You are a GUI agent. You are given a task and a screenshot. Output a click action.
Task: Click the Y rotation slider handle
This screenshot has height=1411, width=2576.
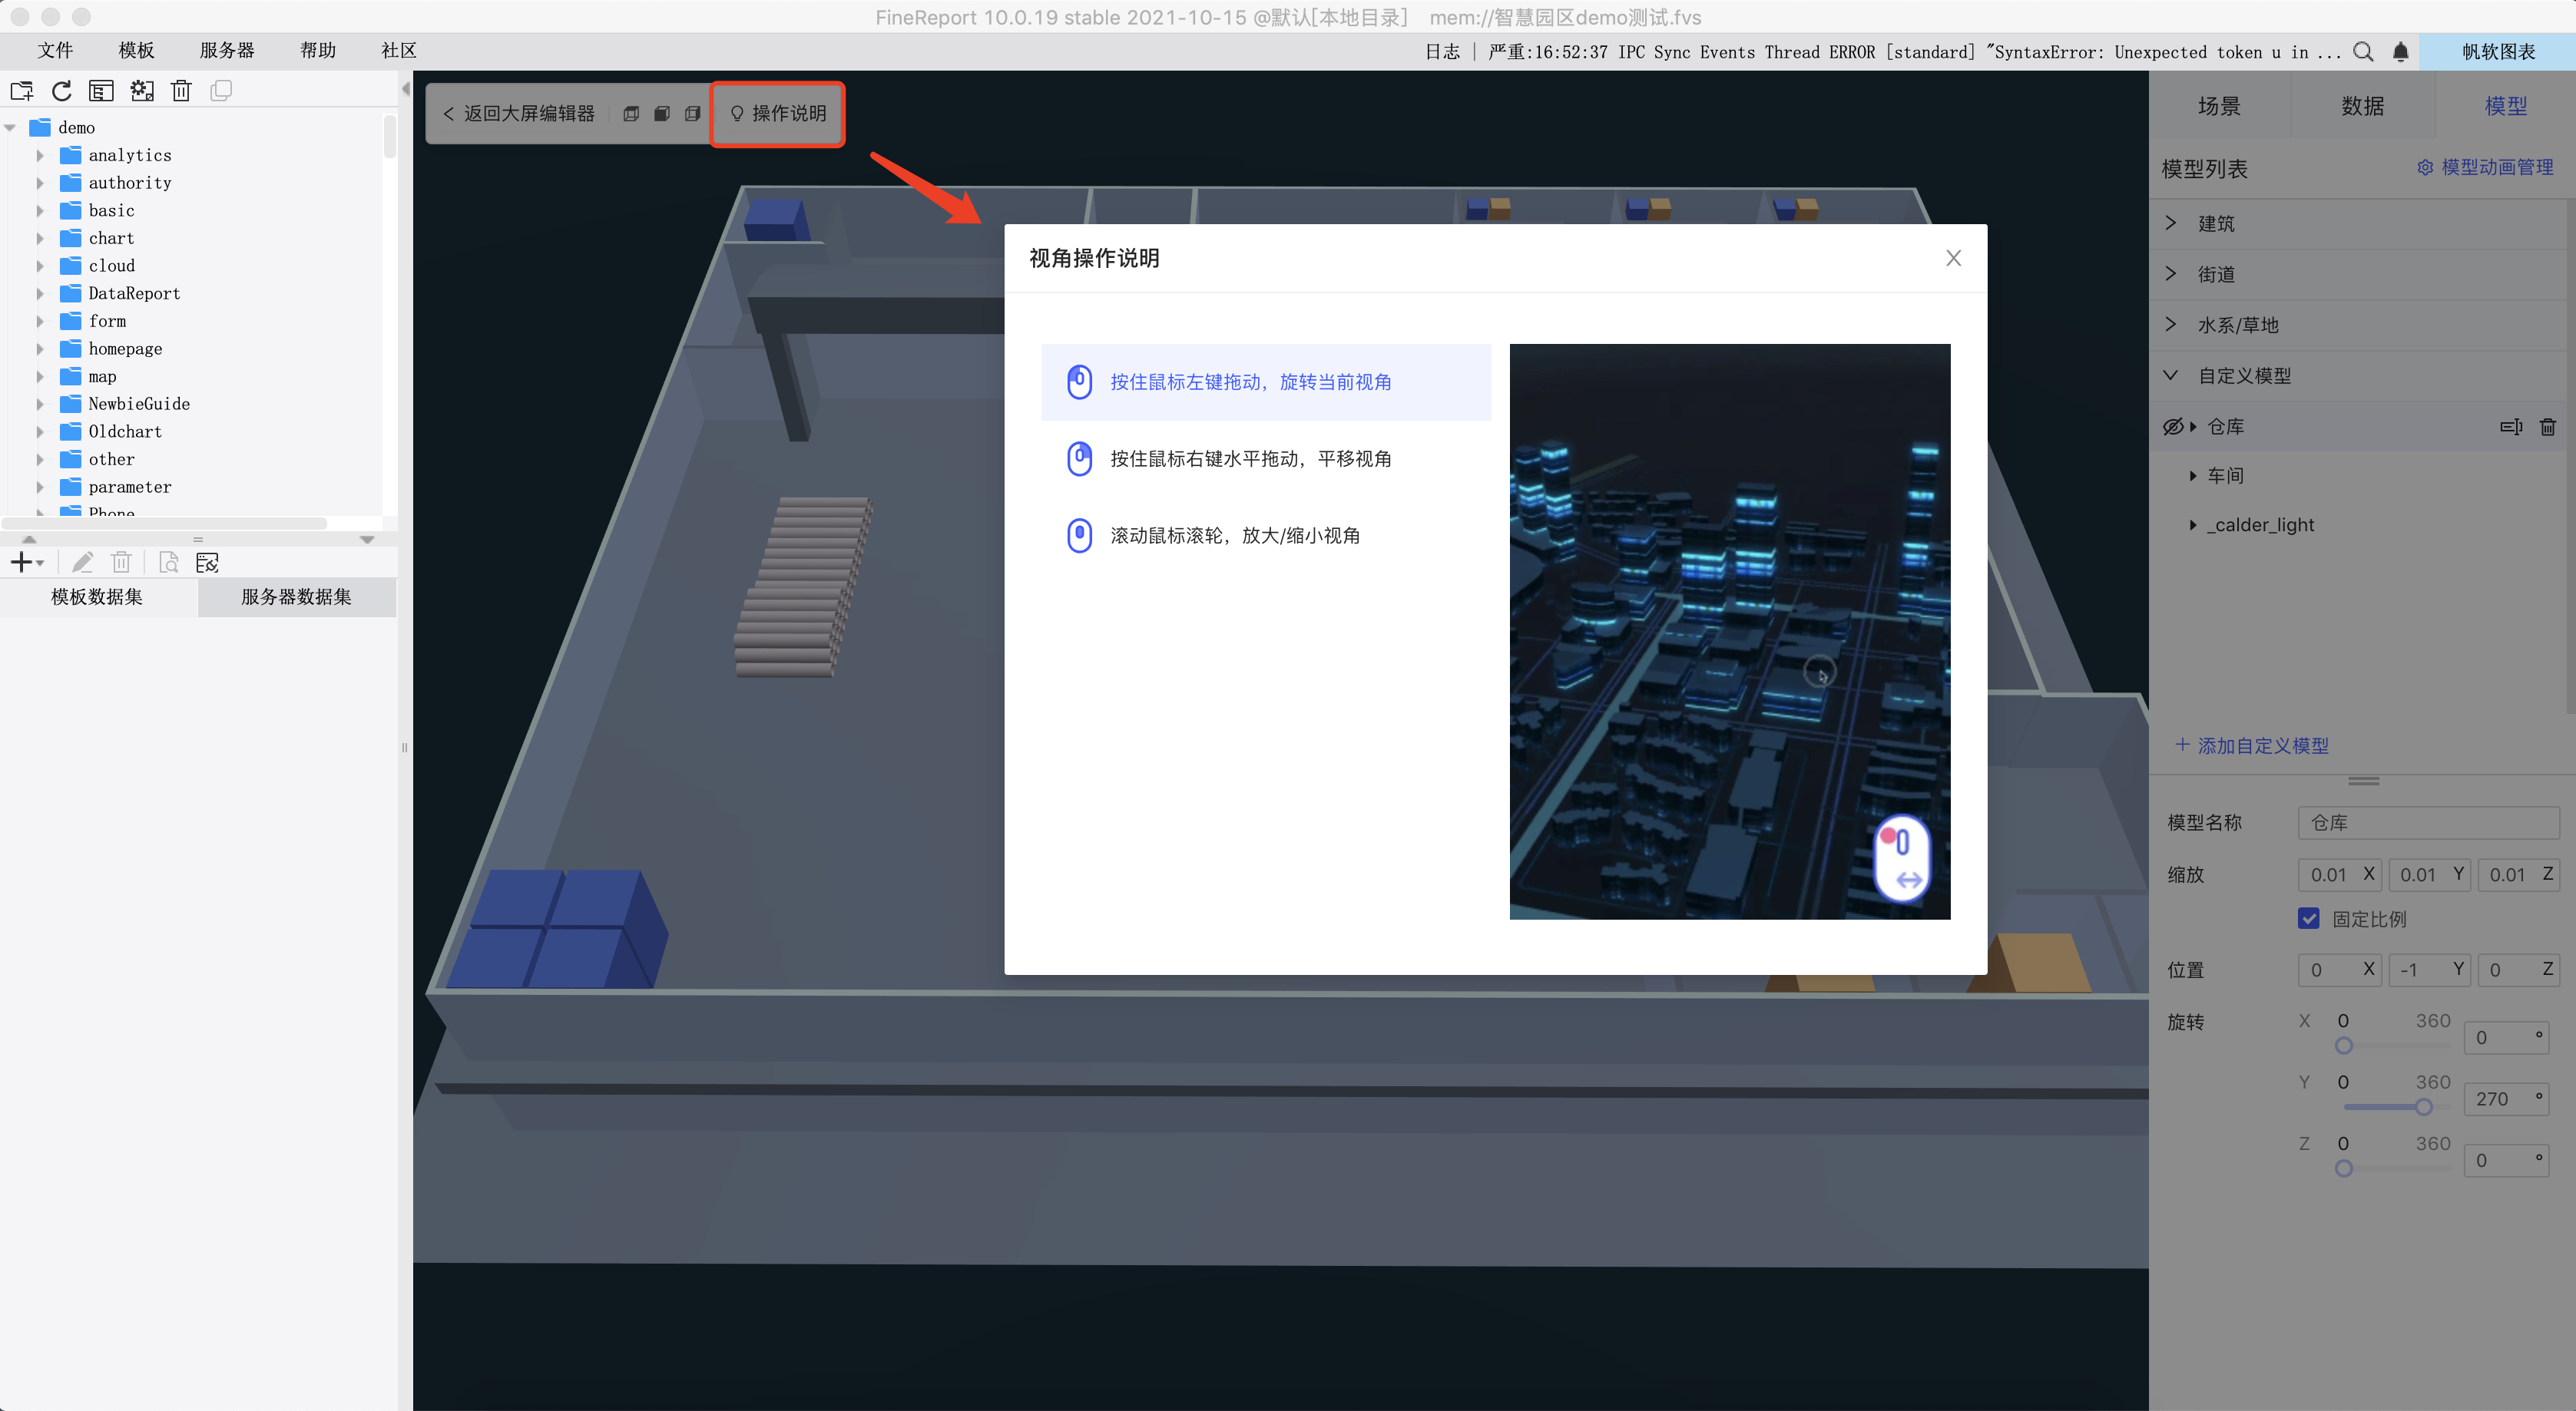pos(2423,1107)
